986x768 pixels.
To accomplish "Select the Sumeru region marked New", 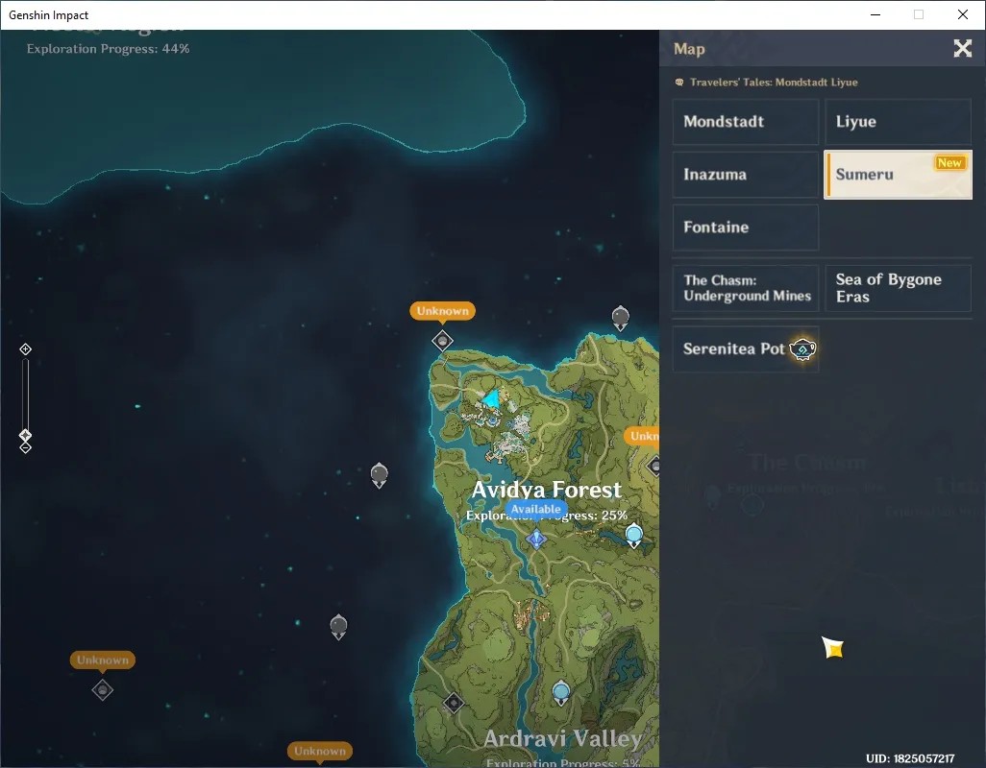I will [x=898, y=175].
